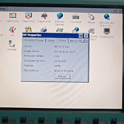Open the InputPanel icon
Viewport: 124px width, 124px height.
[x=44, y=18]
